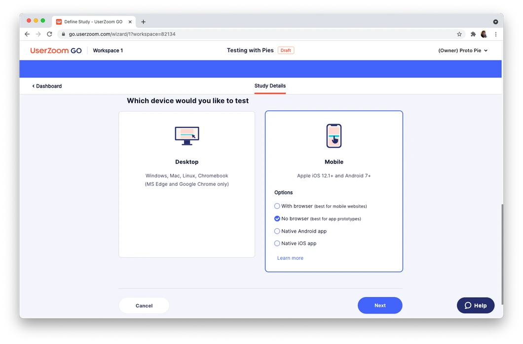Image resolution: width=523 pixels, height=344 pixels.
Task: Go back to Dashboard
Action: point(47,86)
